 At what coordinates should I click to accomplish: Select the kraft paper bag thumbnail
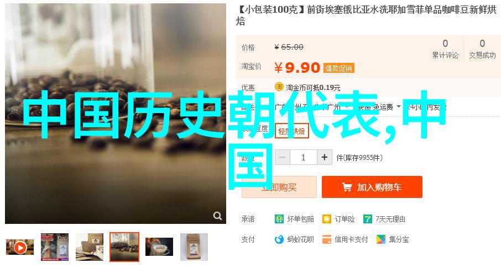[194, 247]
